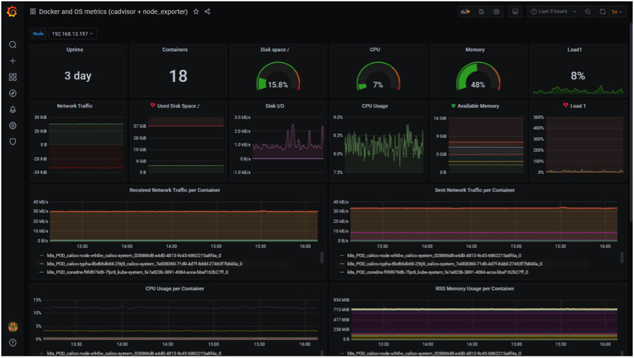Open the CPU gauge panel title menu

375,50
